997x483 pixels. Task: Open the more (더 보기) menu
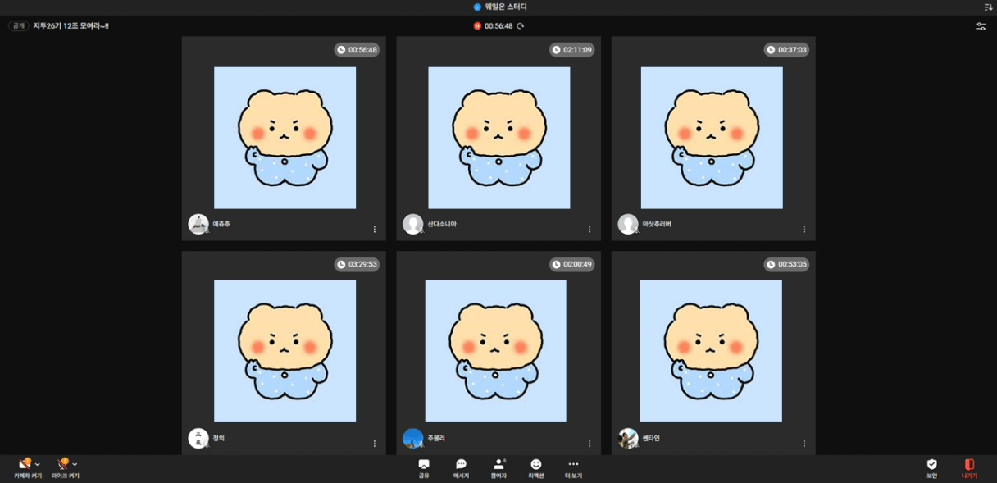[x=573, y=465]
